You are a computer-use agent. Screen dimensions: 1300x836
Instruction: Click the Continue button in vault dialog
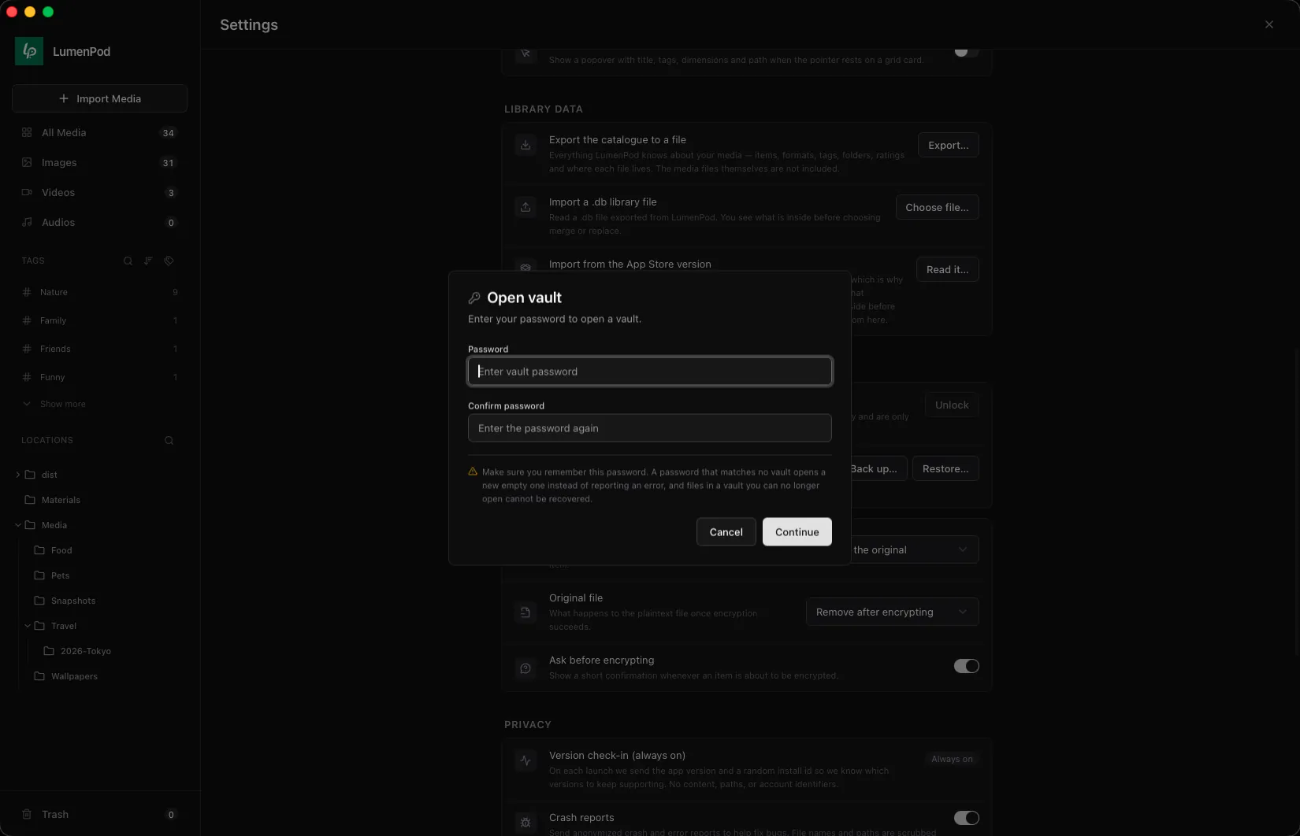click(x=797, y=531)
